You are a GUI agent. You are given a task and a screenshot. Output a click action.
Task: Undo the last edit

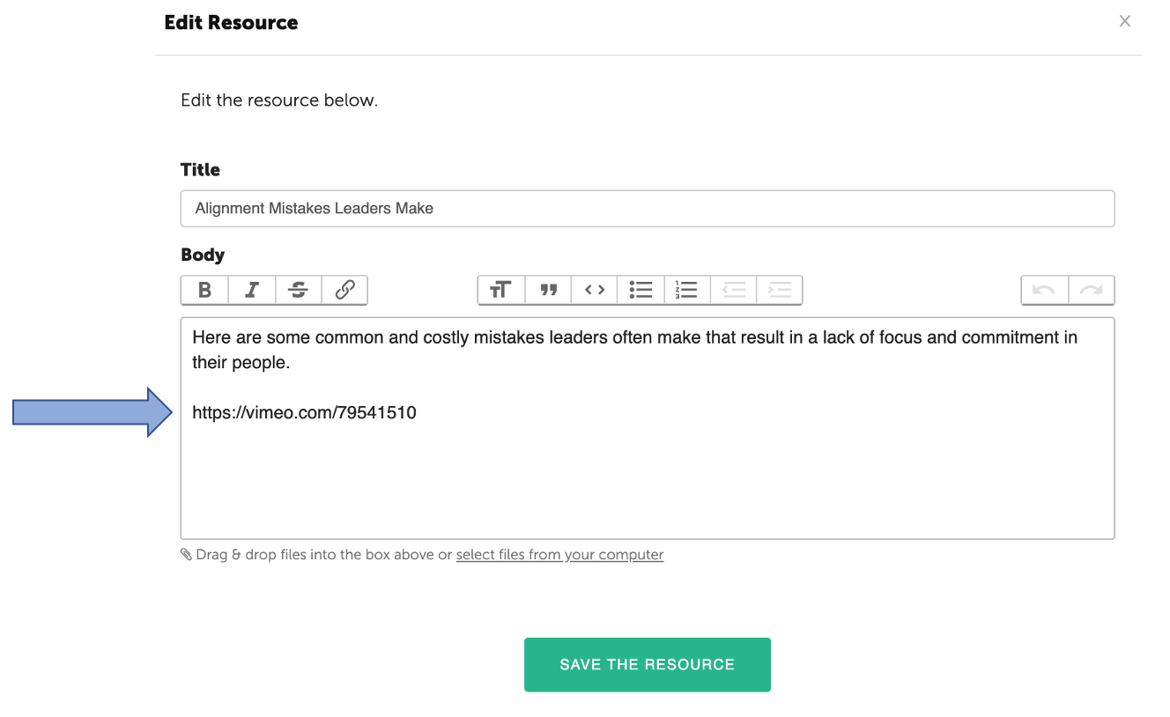coord(1044,290)
